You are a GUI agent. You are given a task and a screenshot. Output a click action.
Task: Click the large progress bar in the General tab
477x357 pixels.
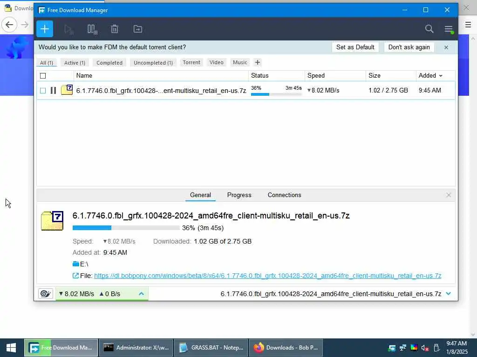tap(126, 228)
